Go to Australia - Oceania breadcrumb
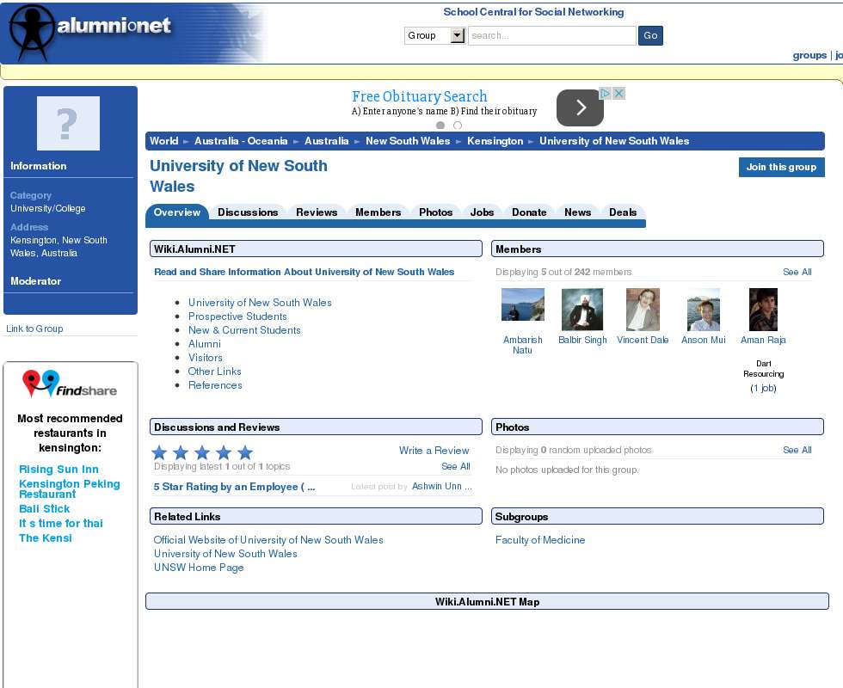Viewport: 843px width, 688px height. point(241,141)
